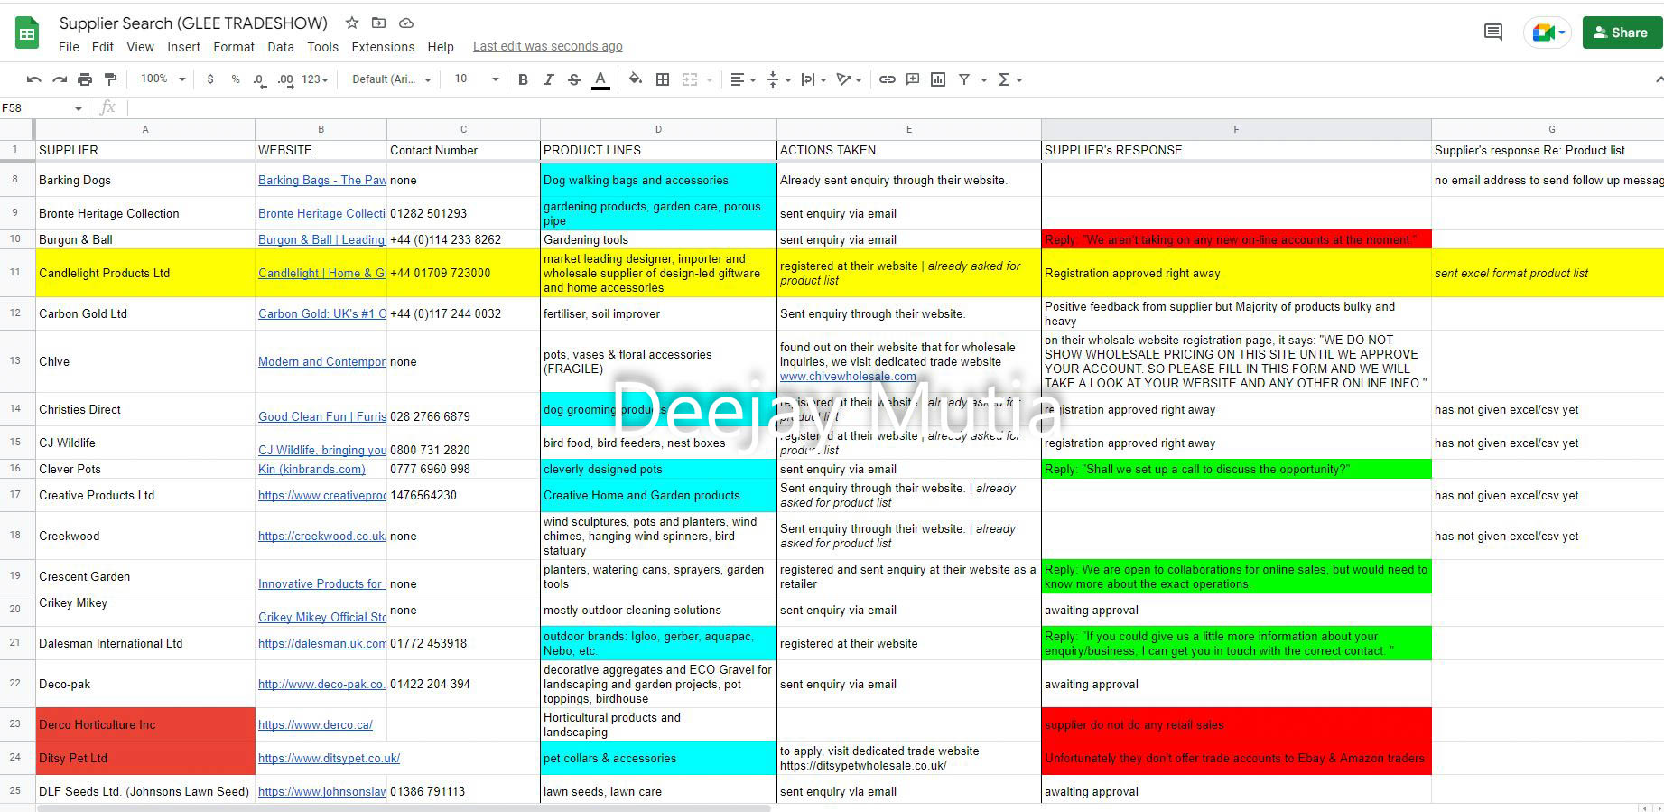1664x812 pixels.
Task: Open the Help menu
Action: pos(441,47)
